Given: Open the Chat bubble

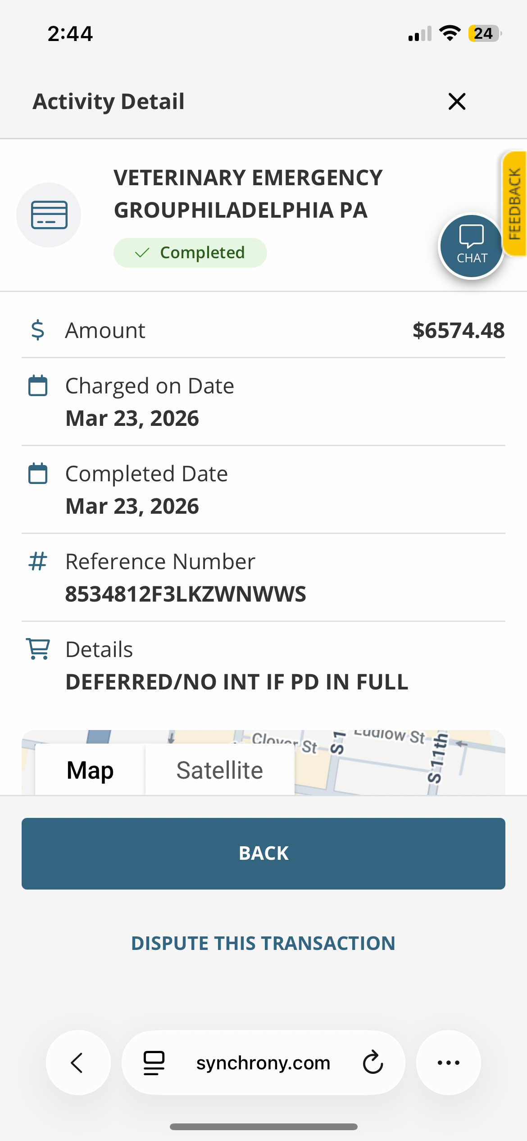Looking at the screenshot, I should pos(471,246).
